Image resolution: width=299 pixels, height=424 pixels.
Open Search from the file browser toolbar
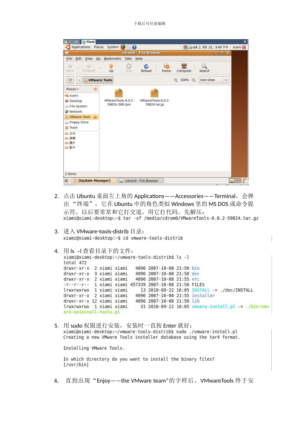[204, 68]
